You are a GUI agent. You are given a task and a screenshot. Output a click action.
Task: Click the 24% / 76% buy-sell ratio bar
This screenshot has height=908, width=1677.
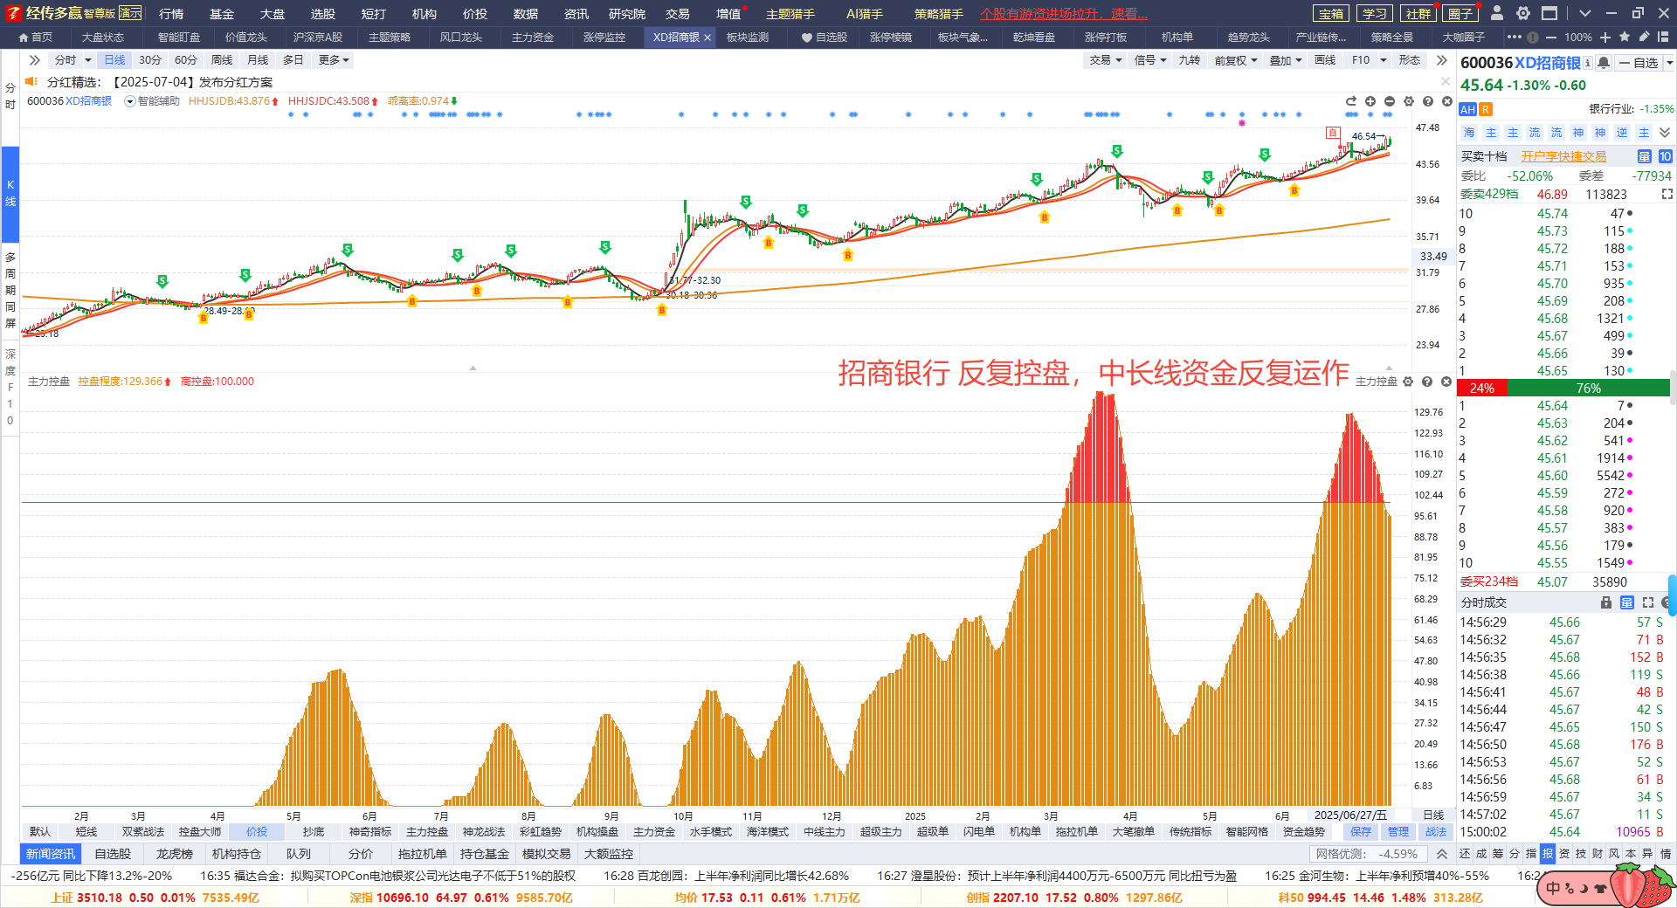coord(1564,388)
